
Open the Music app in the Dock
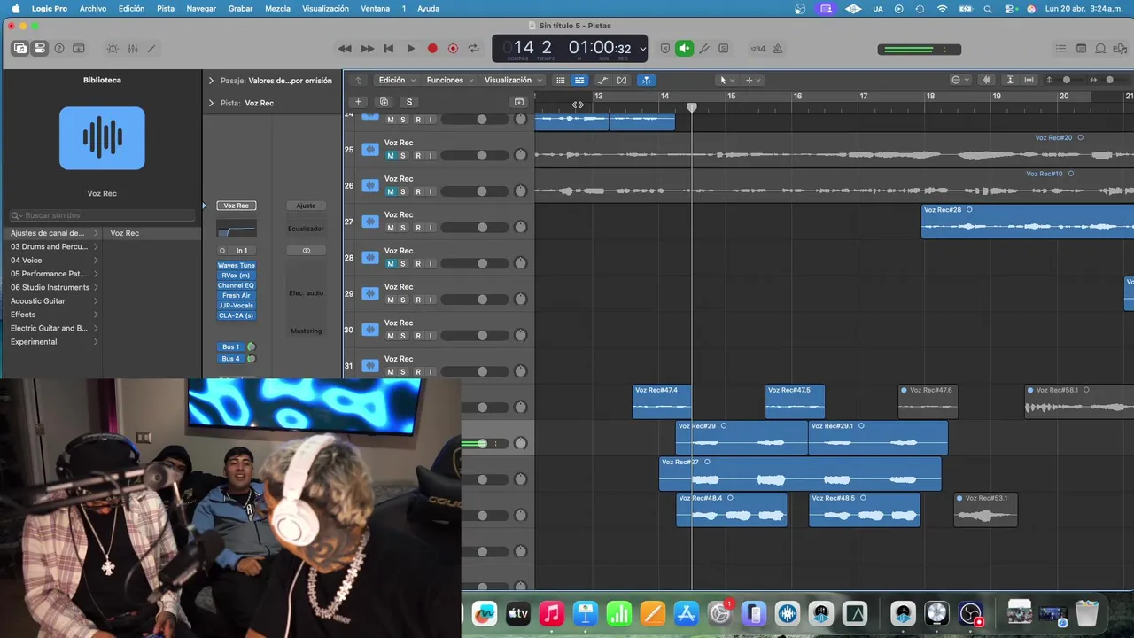[x=552, y=613]
